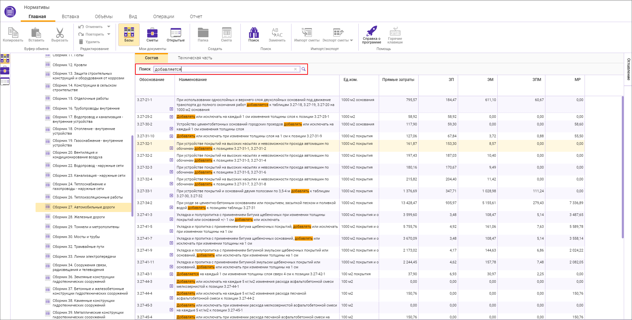Screen dimensions: 632x320
Task: Switch to the Вставка ribbon tab
Action: point(70,16)
